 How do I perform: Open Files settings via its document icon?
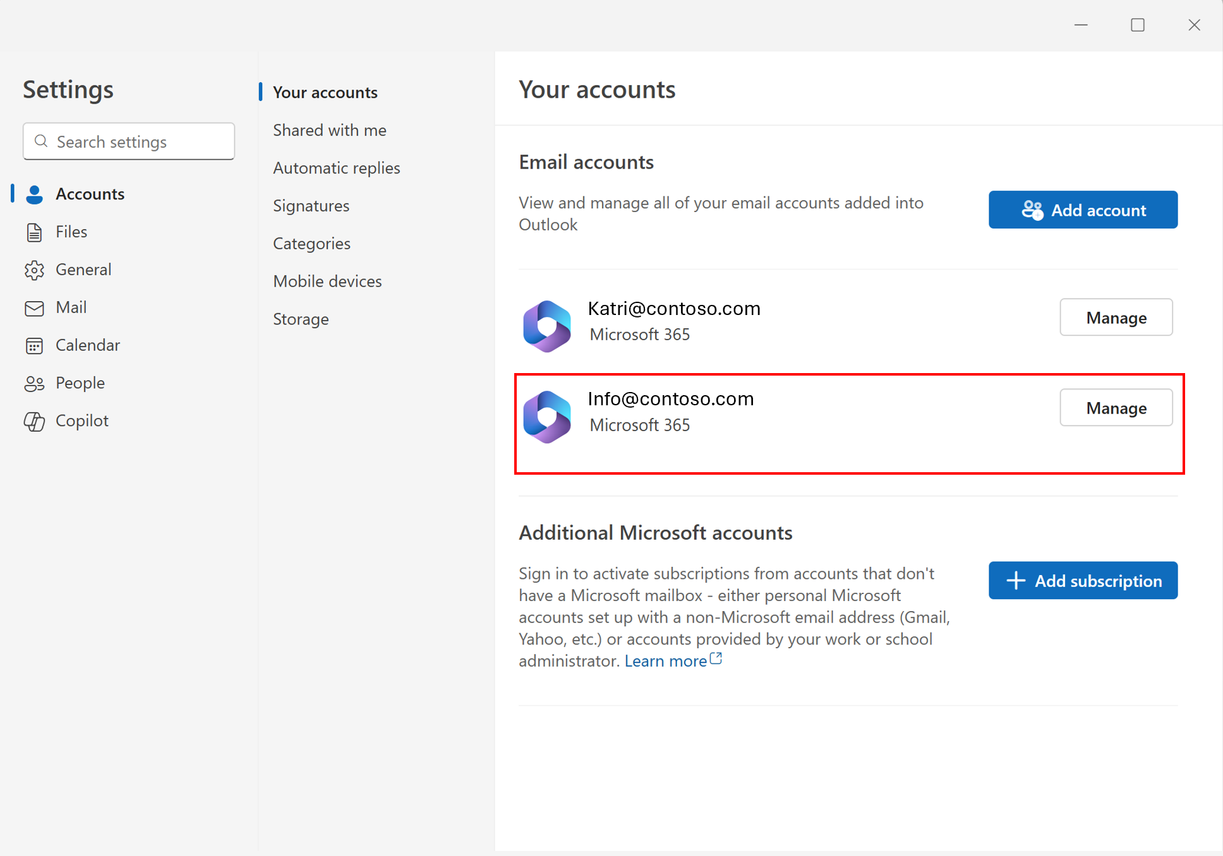click(x=35, y=232)
